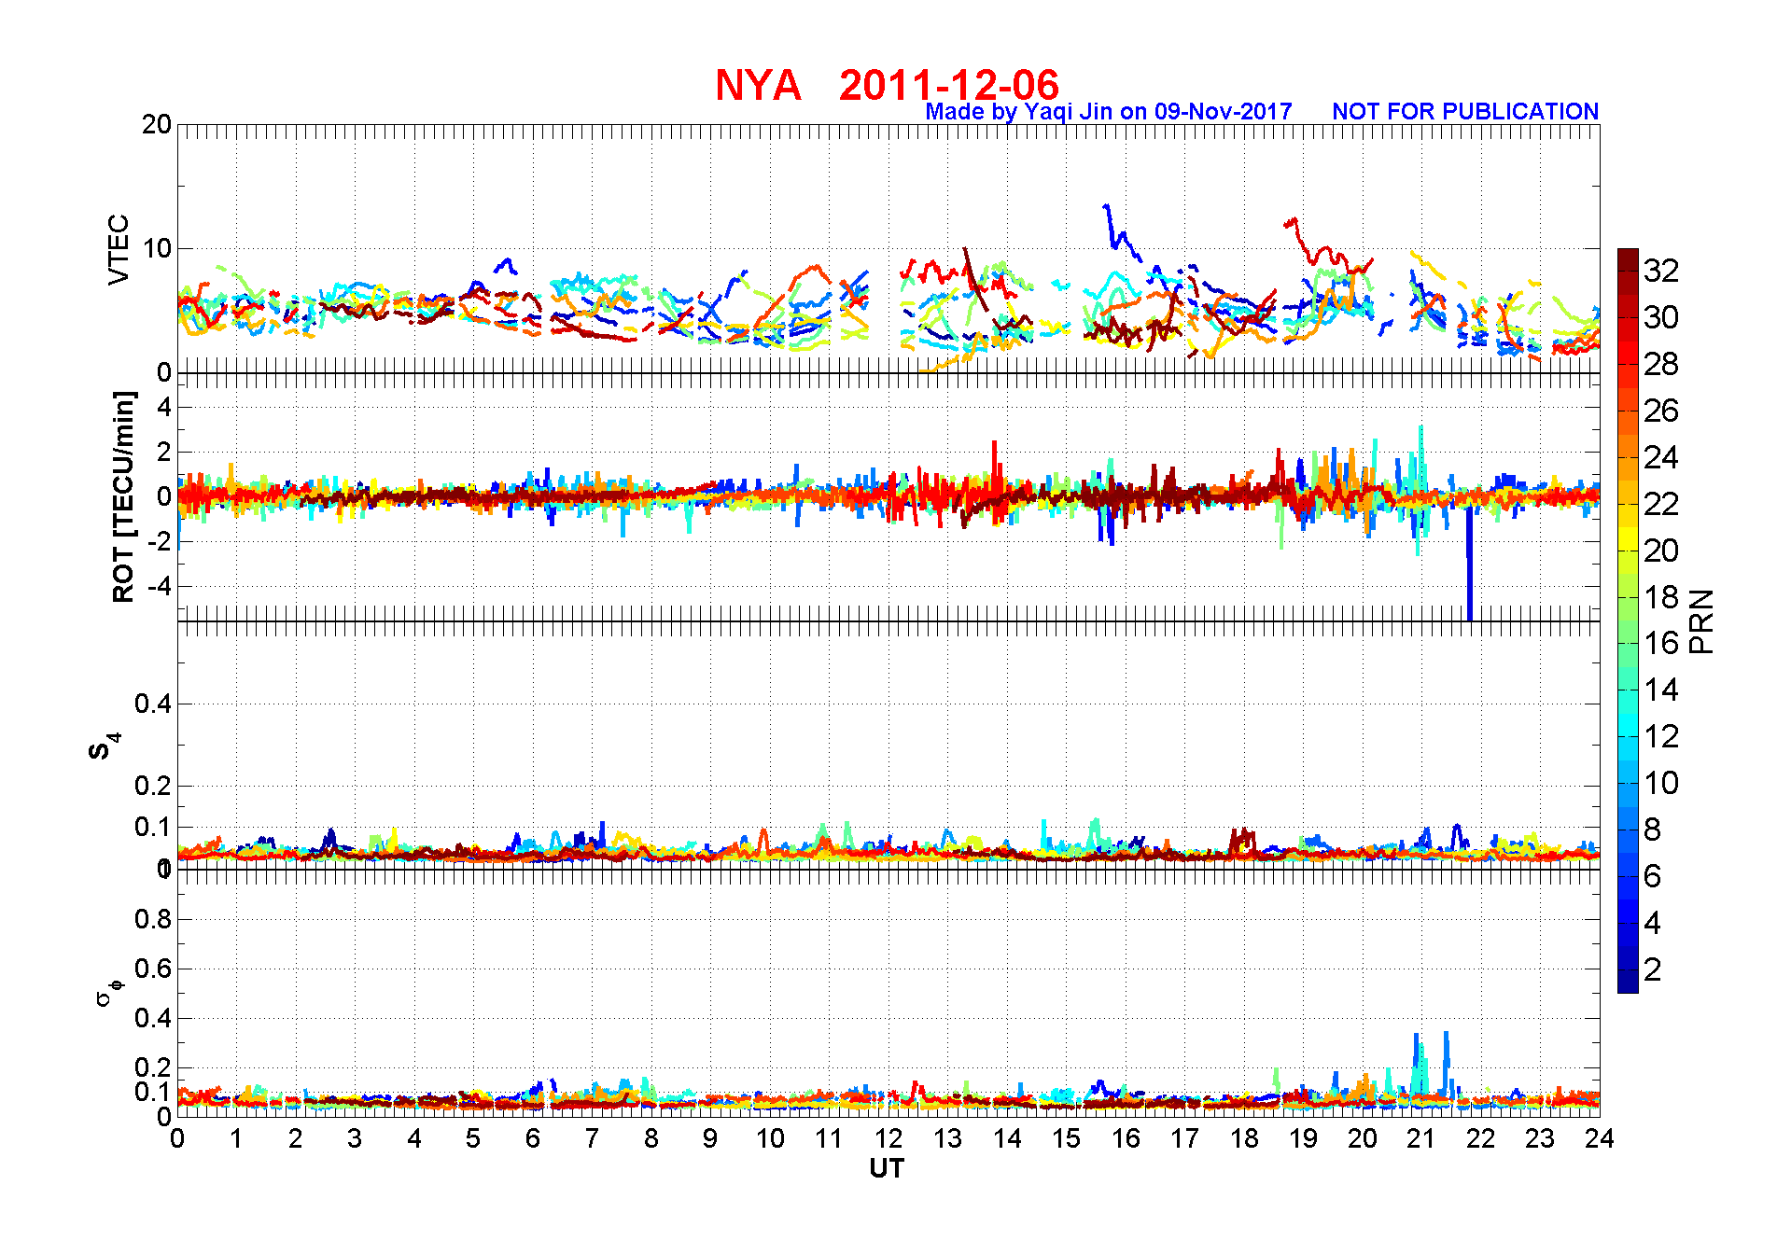Viewport: 1777px width, 1241px height.
Task: Click x-axis tick label 24
Action: point(1600,1138)
